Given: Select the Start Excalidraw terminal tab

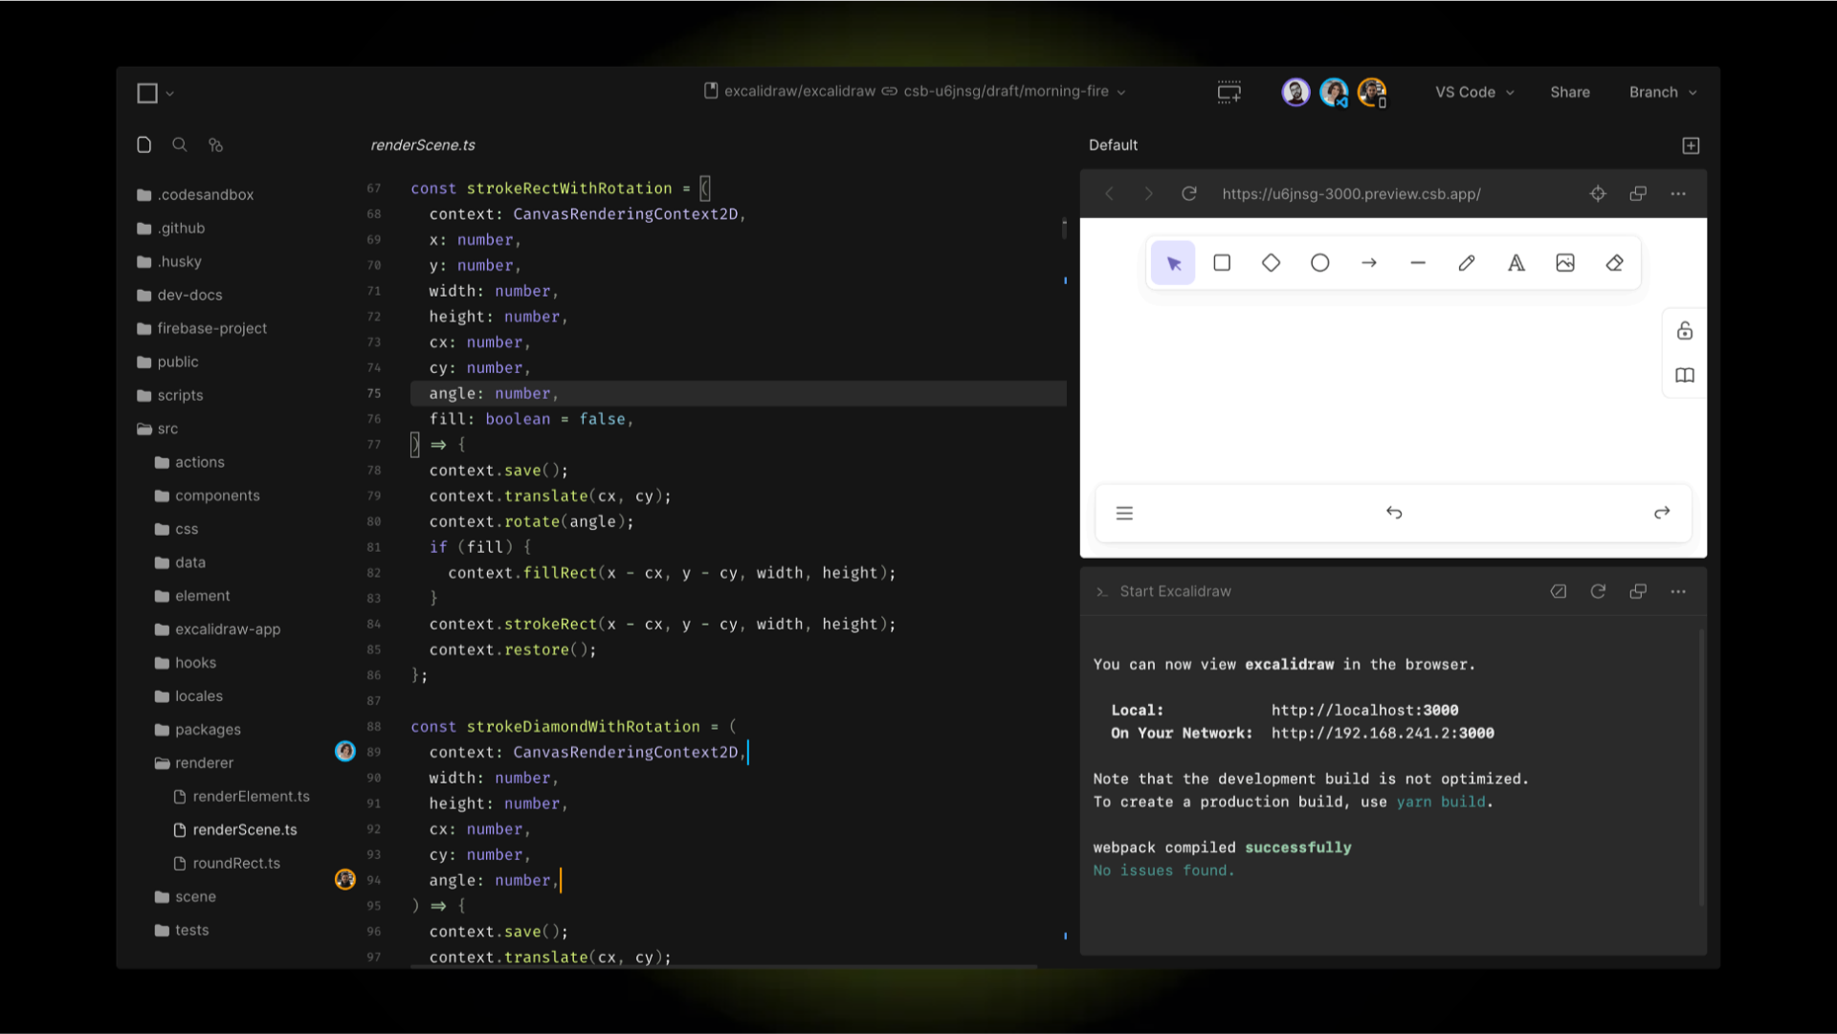Looking at the screenshot, I should tap(1164, 591).
